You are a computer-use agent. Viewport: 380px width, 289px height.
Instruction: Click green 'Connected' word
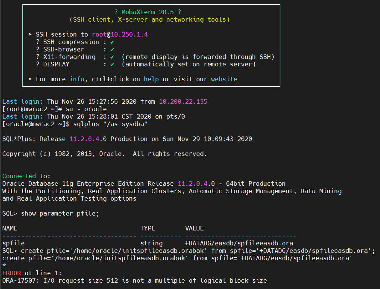[19, 176]
